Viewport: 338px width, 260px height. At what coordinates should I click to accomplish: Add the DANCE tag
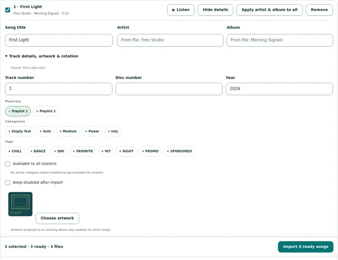click(x=37, y=151)
